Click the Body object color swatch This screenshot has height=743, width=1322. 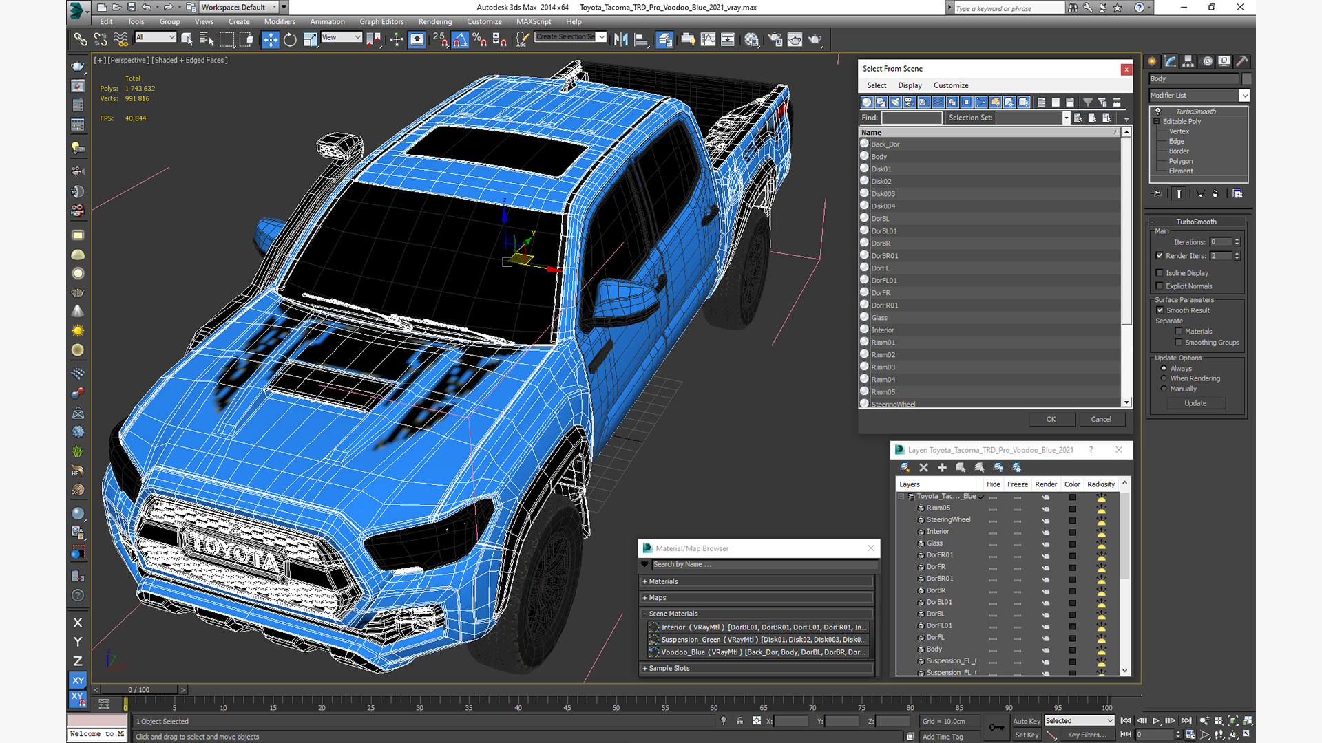1246,79
